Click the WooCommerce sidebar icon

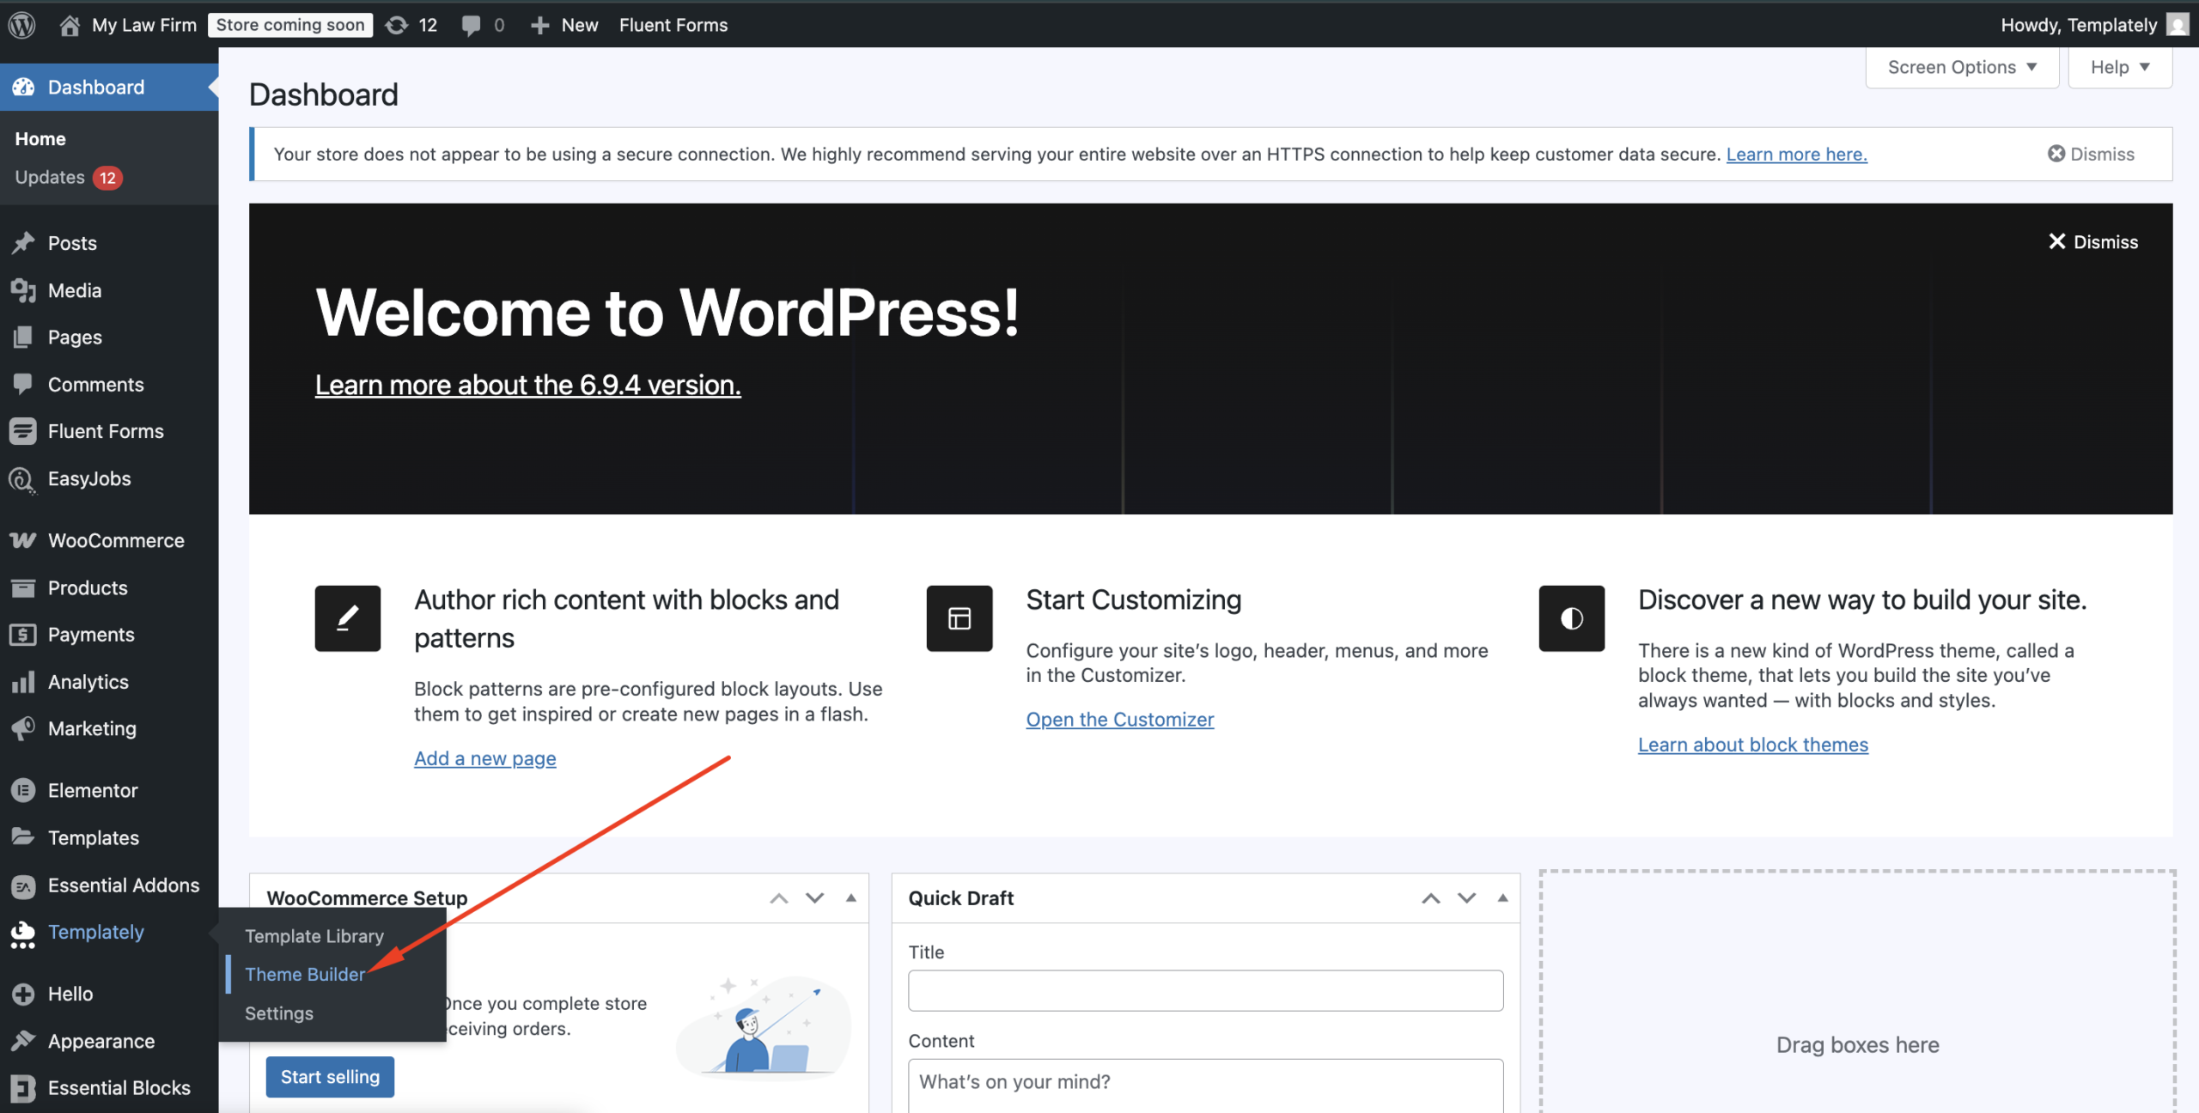coord(23,540)
